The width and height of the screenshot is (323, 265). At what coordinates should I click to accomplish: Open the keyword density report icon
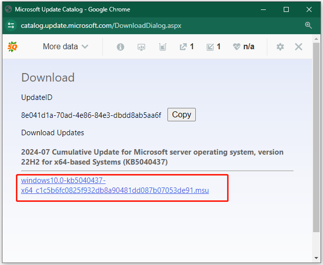point(162,47)
